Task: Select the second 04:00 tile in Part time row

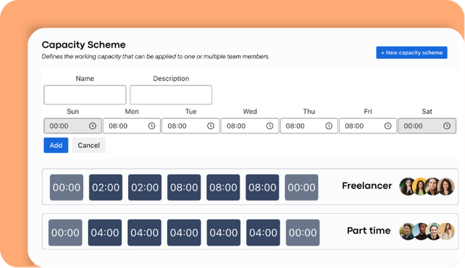Action: 144,233
